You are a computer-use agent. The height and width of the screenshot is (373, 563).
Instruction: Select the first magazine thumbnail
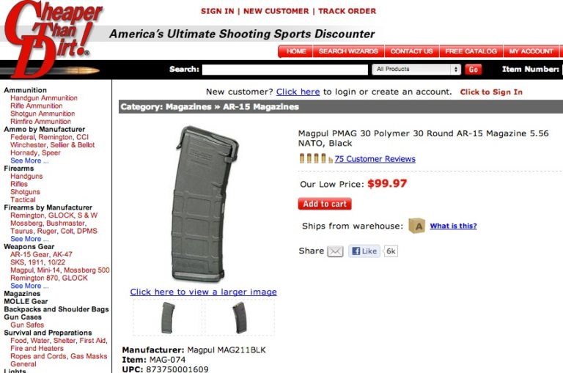pos(167,317)
